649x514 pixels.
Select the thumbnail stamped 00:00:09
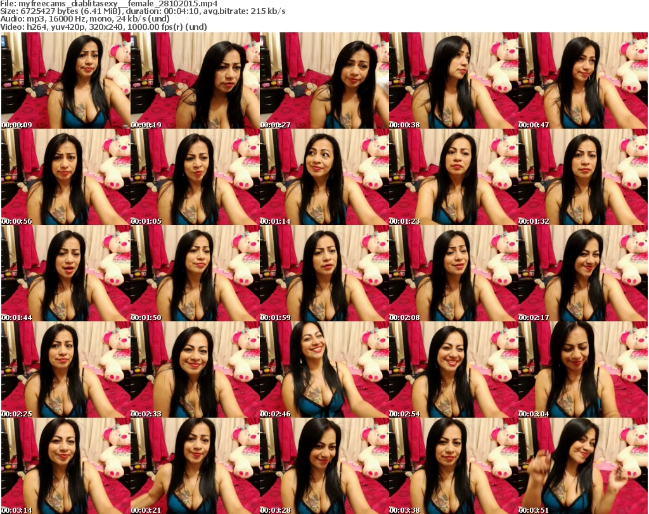pos(66,80)
